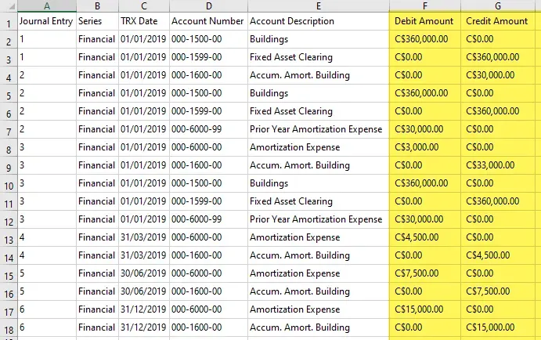Click the Credit Amount header cell

[x=497, y=21]
